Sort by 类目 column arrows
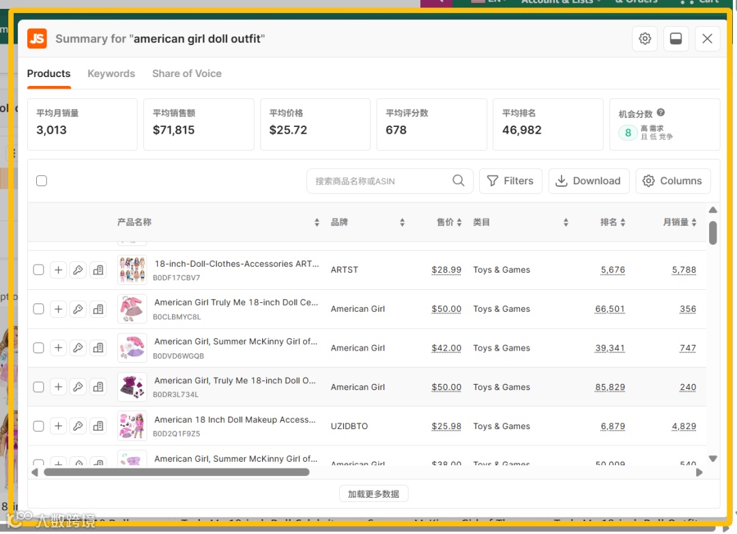The height and width of the screenshot is (534, 737). pos(566,222)
